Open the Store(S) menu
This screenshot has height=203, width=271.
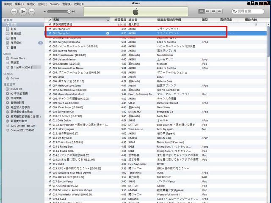[x=55, y=4]
